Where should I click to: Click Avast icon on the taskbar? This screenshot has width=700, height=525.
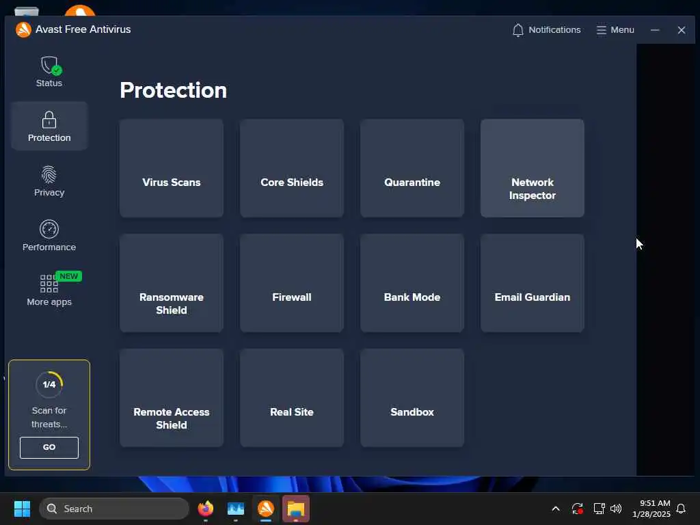(x=266, y=509)
